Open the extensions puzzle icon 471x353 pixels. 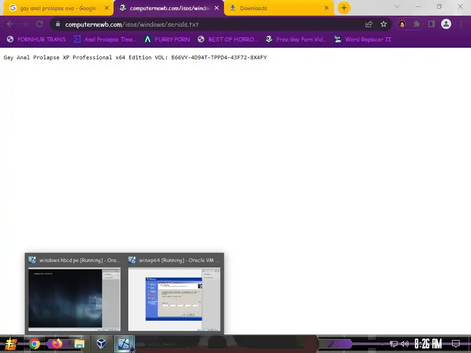pyautogui.click(x=417, y=24)
